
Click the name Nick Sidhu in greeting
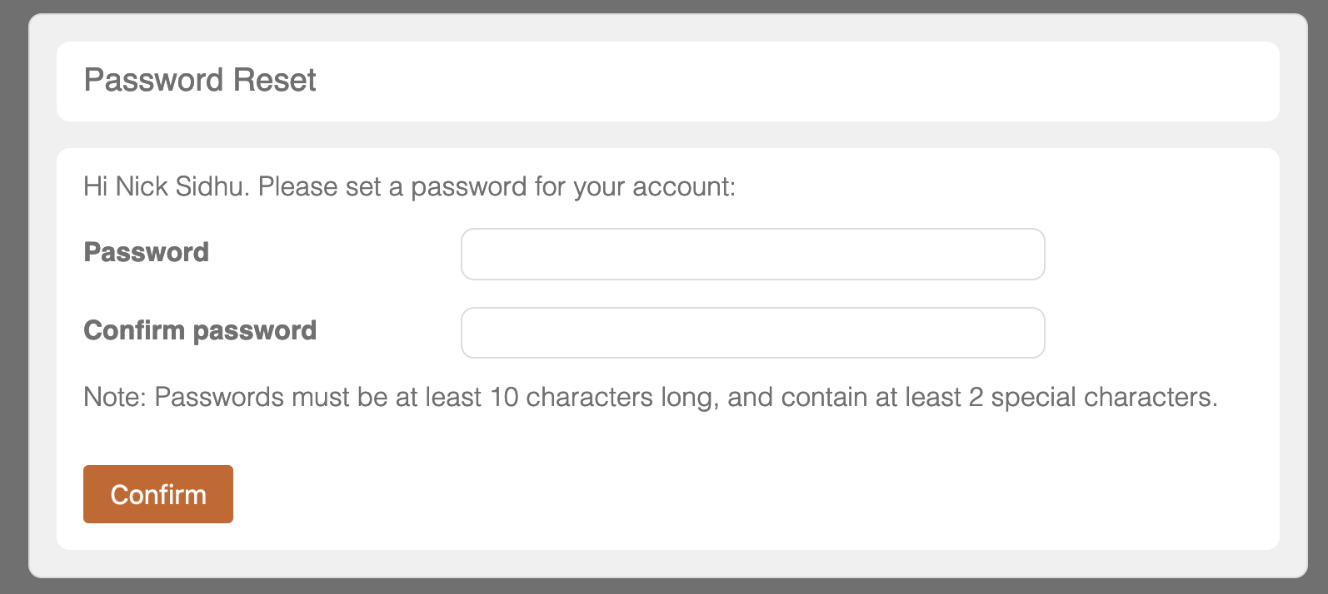coord(180,186)
